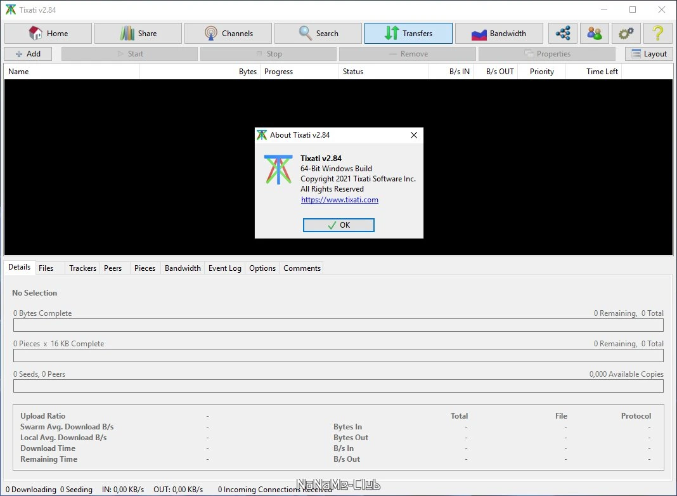Open the Home section
The height and width of the screenshot is (496, 677).
[48, 33]
